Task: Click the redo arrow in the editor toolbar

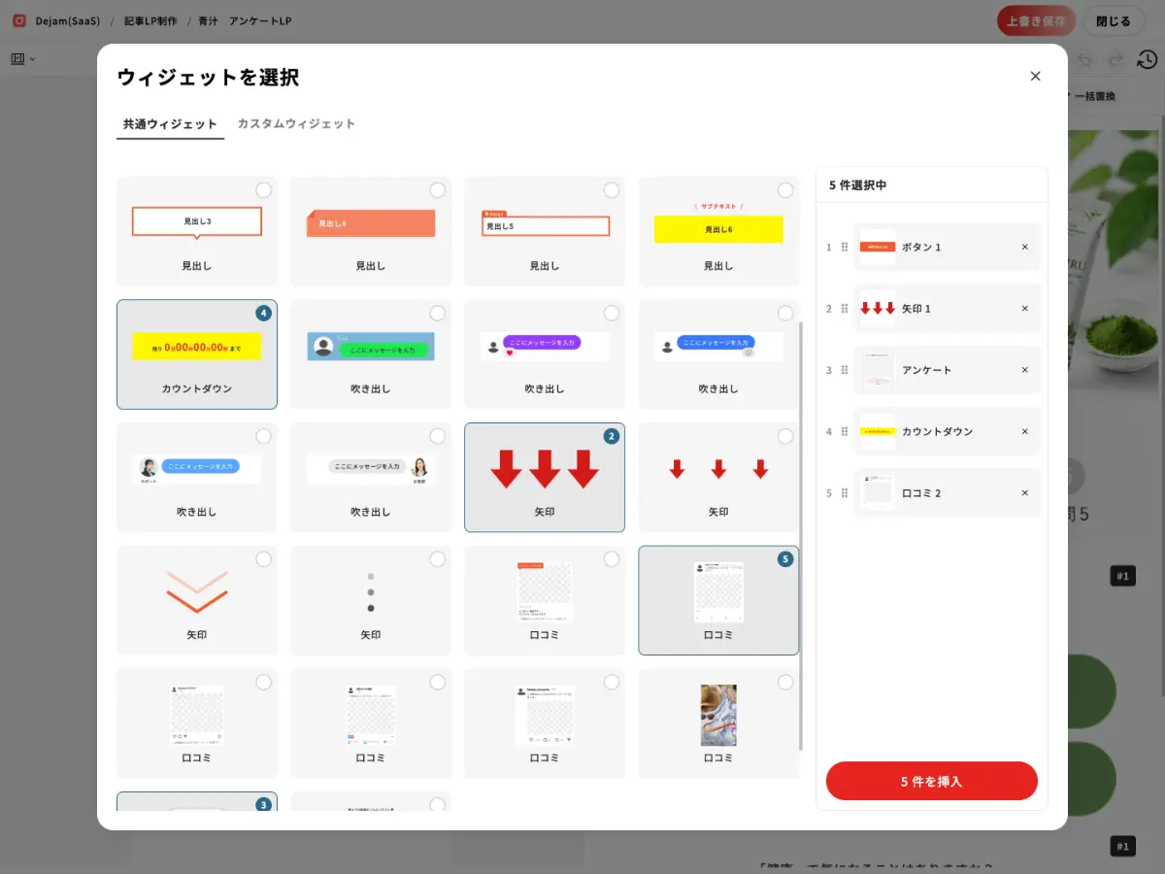Action: pos(1116,59)
